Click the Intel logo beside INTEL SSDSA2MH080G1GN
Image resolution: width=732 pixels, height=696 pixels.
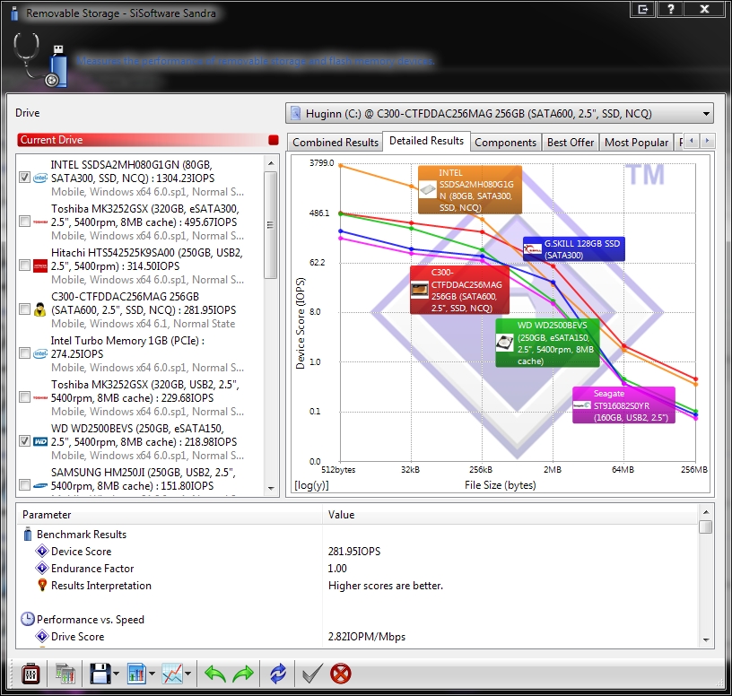(40, 178)
